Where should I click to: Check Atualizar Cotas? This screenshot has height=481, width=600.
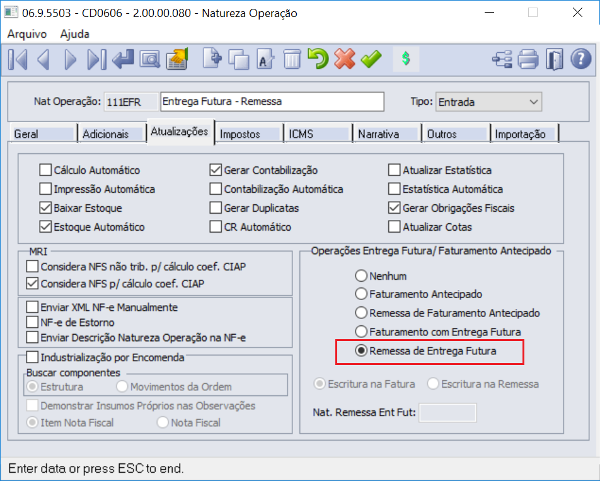click(395, 226)
